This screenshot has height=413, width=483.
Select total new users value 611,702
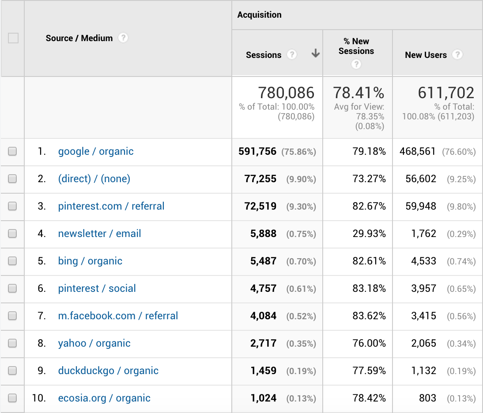coord(446,93)
